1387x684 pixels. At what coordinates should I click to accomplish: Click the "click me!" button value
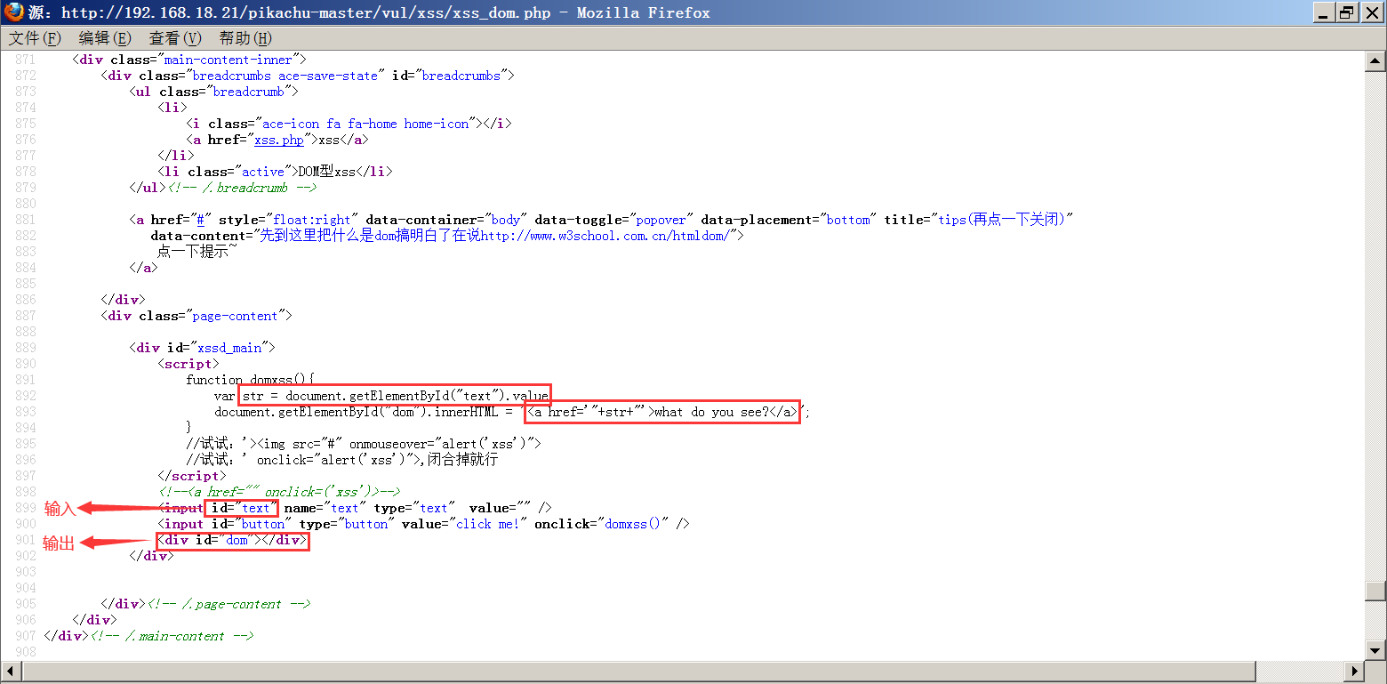tap(487, 524)
